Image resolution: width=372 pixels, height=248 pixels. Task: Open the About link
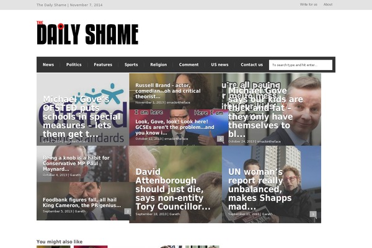click(328, 4)
